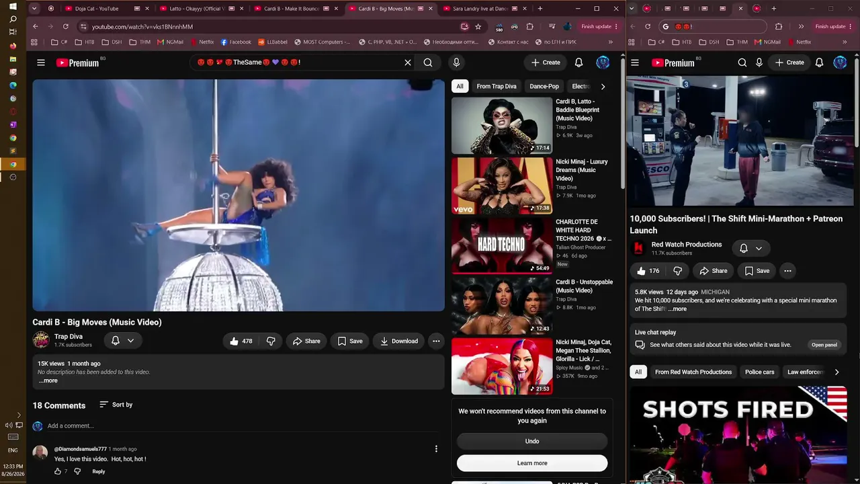This screenshot has height=484, width=860.
Task: Run the search with the magnifier button
Action: click(x=428, y=63)
